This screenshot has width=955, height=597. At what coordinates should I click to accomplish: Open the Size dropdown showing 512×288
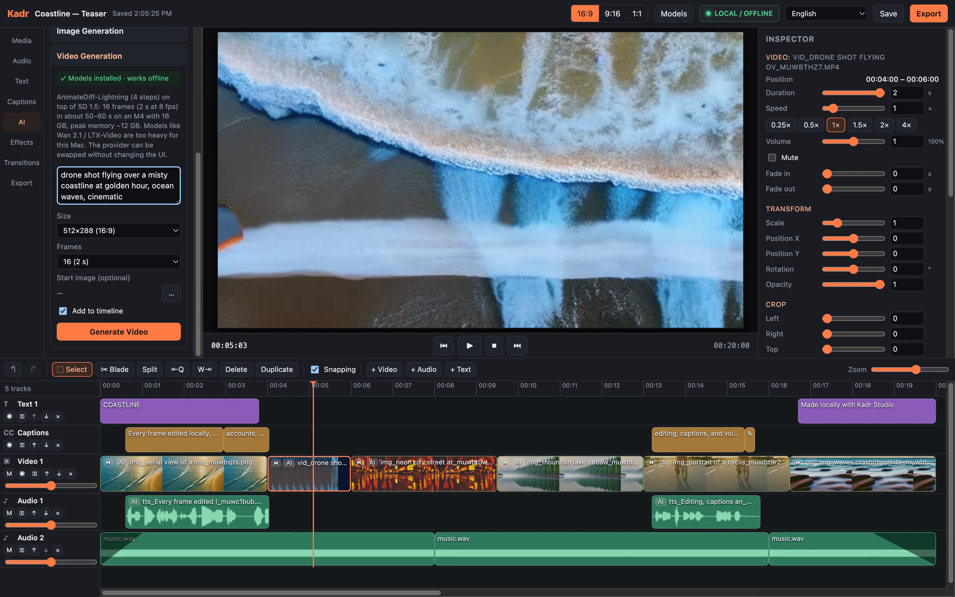tap(118, 230)
